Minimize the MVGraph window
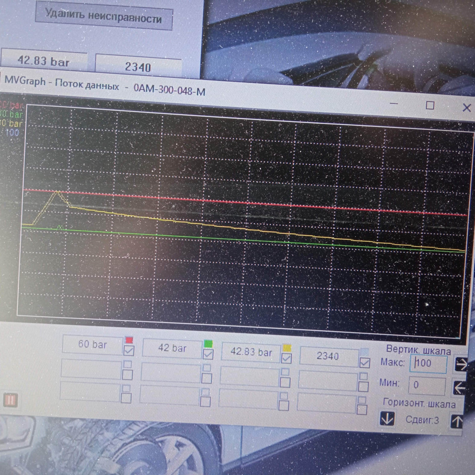The image size is (475, 475). (394, 103)
